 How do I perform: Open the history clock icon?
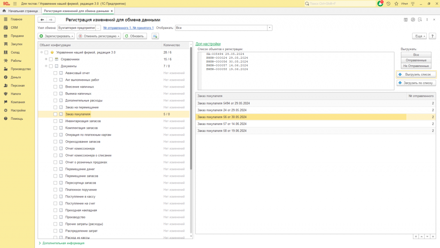coord(388,3)
